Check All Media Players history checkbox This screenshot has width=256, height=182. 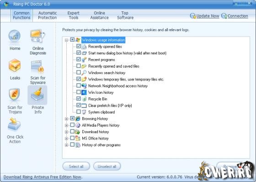72,125
